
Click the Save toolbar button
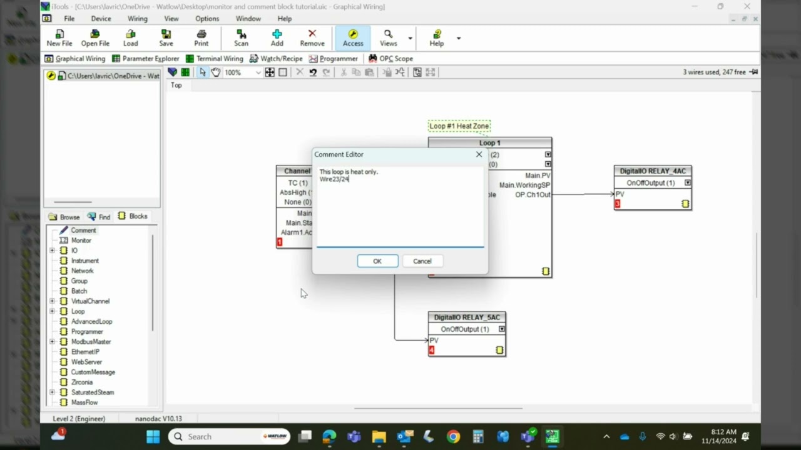pyautogui.click(x=166, y=38)
